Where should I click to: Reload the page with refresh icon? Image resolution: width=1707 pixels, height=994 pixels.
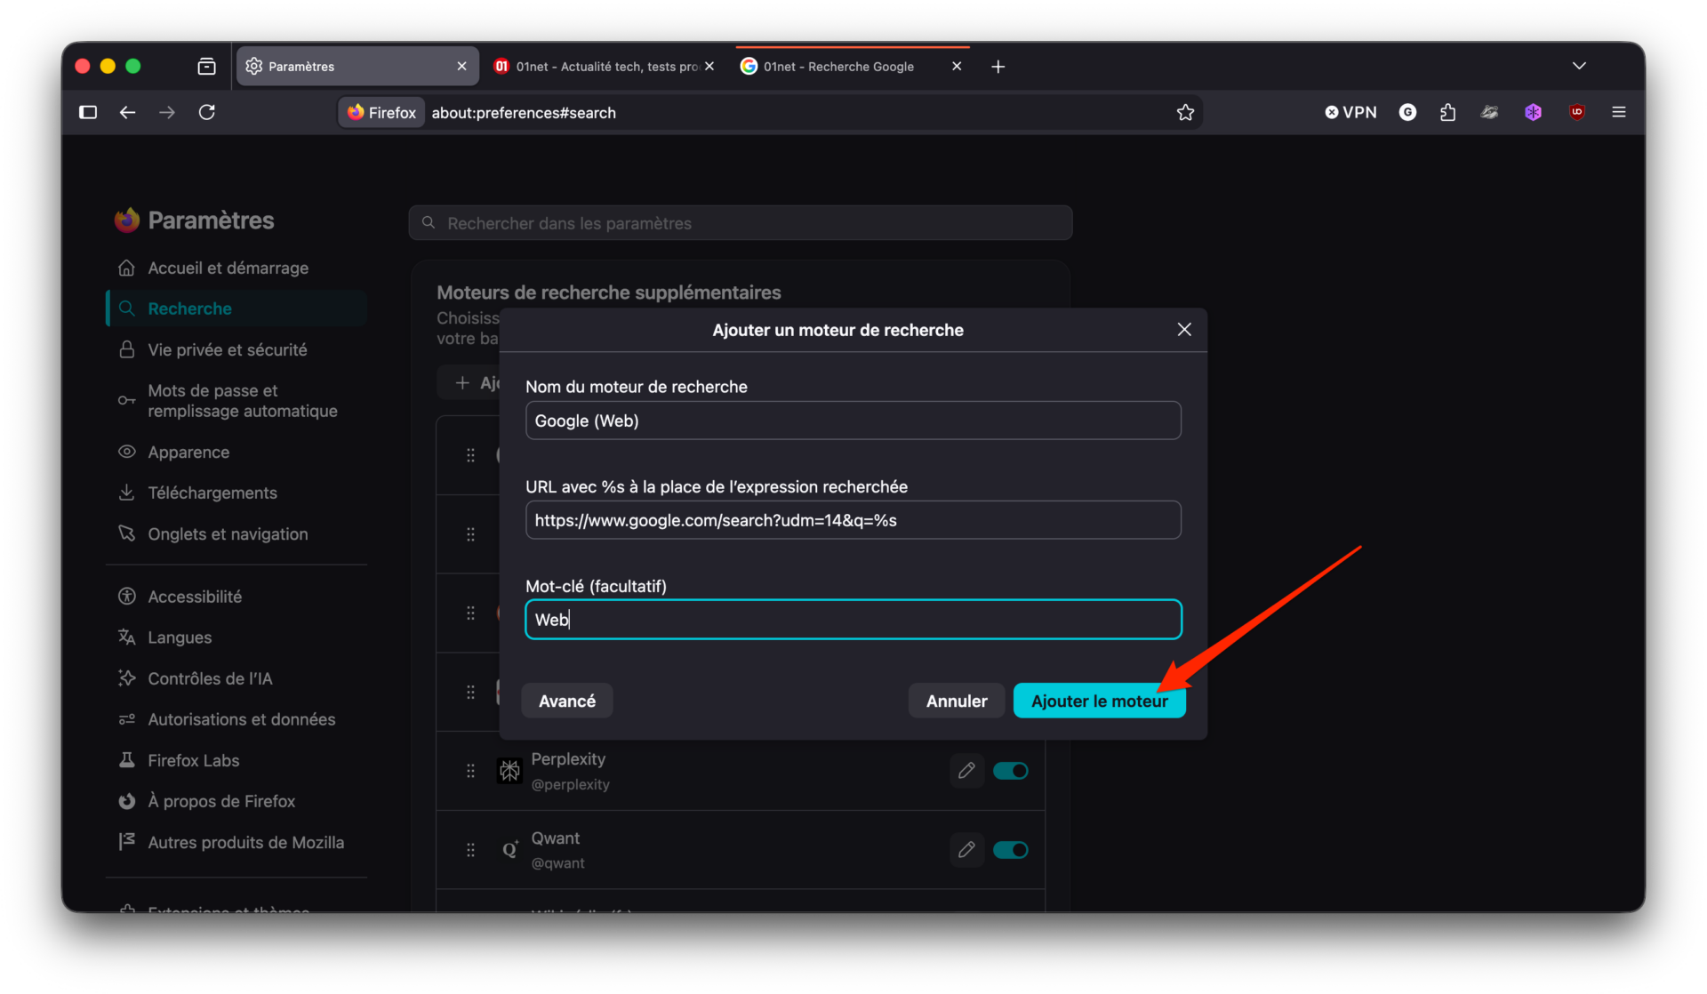[207, 112]
